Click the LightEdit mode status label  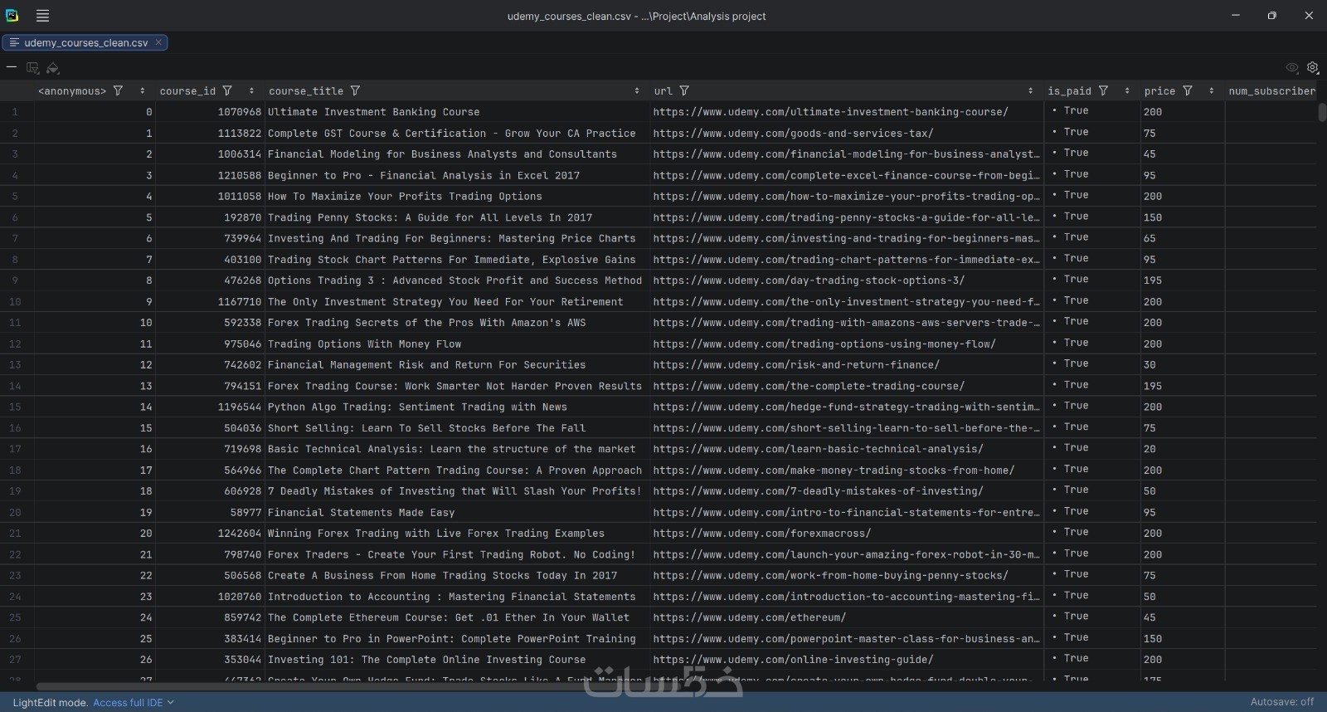[51, 702]
